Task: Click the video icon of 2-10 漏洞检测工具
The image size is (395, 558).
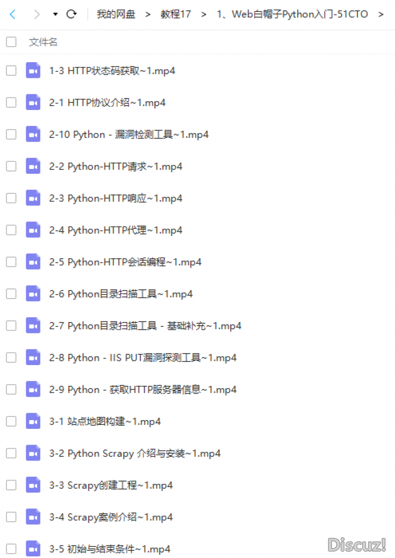Action: tap(33, 134)
